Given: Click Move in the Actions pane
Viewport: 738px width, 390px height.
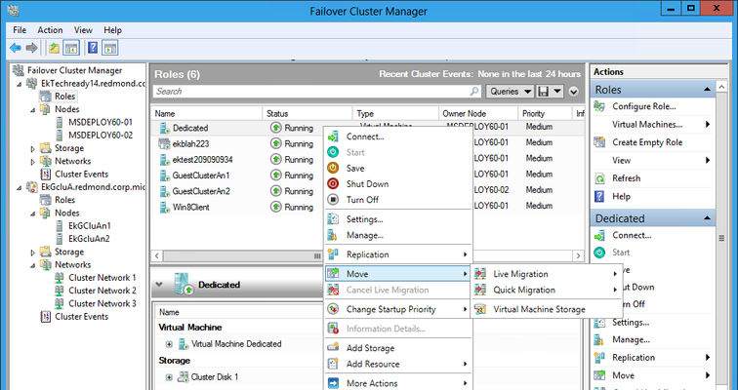Looking at the screenshot, I should (623, 375).
